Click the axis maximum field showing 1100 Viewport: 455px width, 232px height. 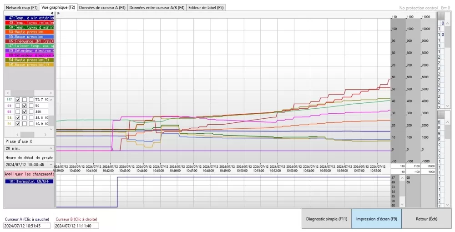(x=413, y=166)
